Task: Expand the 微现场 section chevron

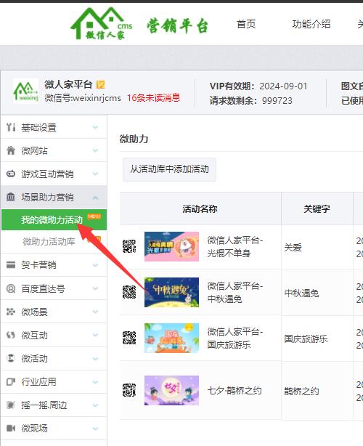Action: point(96,429)
